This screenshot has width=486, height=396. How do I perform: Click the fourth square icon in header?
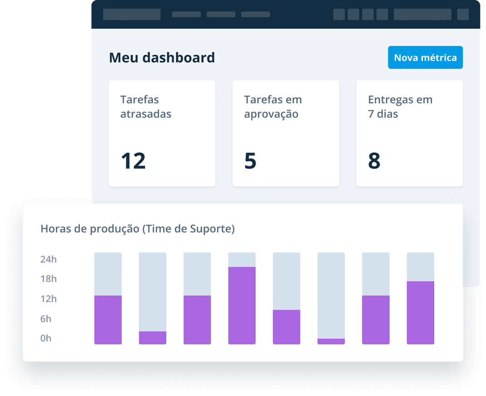[x=382, y=14]
